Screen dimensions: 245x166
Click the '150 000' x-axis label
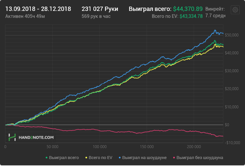147,147
